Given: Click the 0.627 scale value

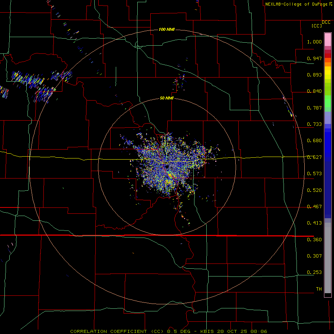Looking at the screenshot, I should click(x=314, y=157).
